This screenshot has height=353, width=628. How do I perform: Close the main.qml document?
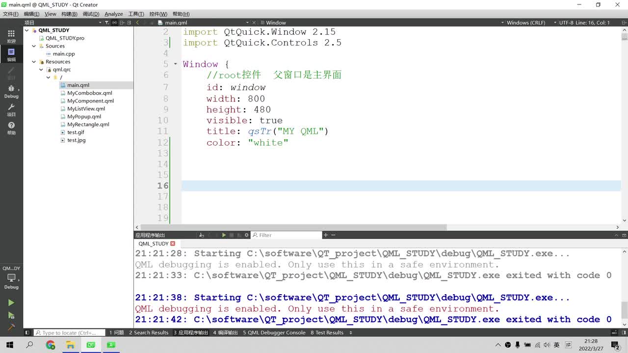[x=254, y=23]
